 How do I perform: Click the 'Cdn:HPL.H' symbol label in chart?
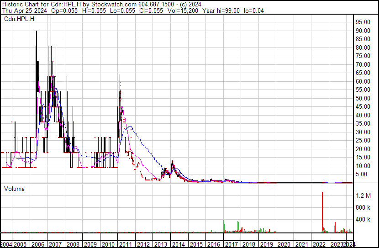tap(19, 19)
